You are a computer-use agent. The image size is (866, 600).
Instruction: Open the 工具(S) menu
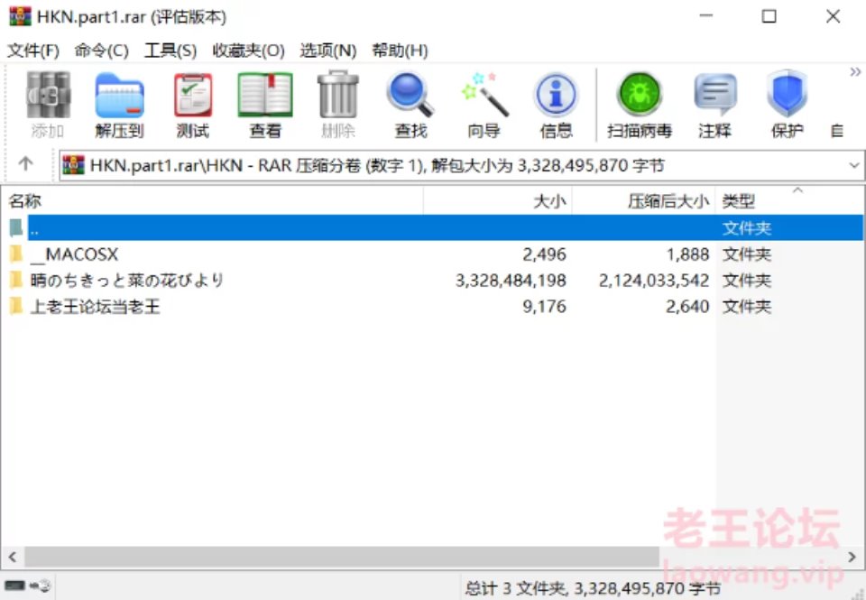170,51
